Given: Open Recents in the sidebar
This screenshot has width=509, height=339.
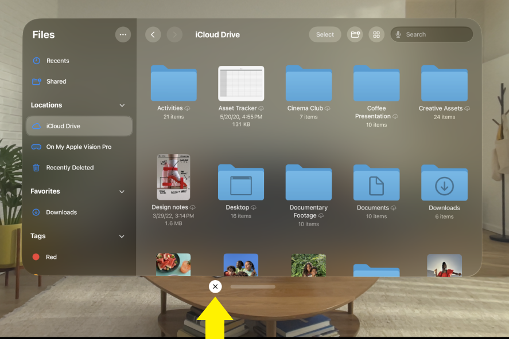Looking at the screenshot, I should pyautogui.click(x=79, y=61).
